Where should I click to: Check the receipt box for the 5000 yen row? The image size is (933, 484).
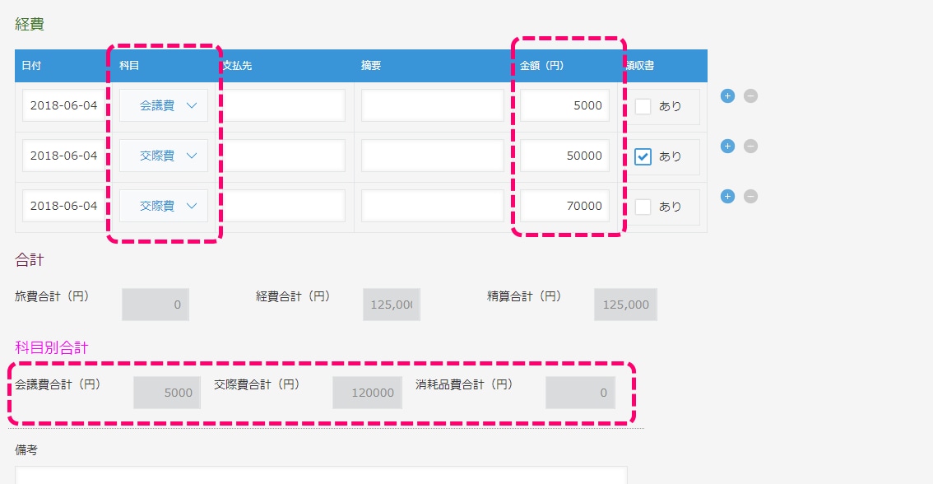click(643, 106)
